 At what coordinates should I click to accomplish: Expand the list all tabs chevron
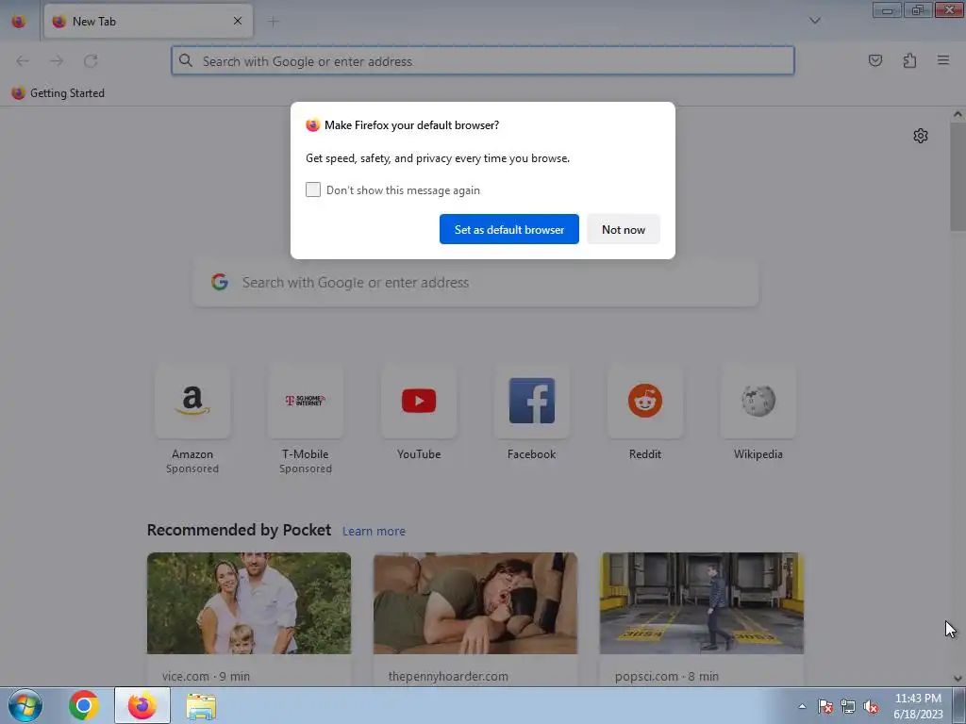point(814,21)
